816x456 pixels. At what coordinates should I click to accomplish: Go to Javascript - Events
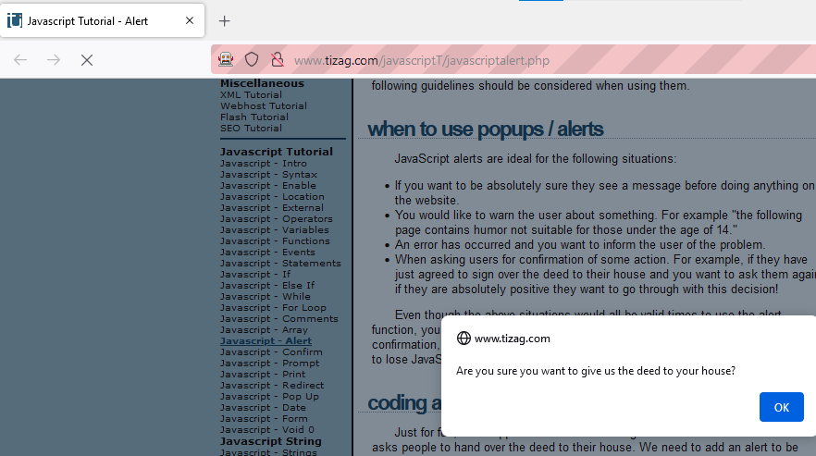tap(267, 252)
